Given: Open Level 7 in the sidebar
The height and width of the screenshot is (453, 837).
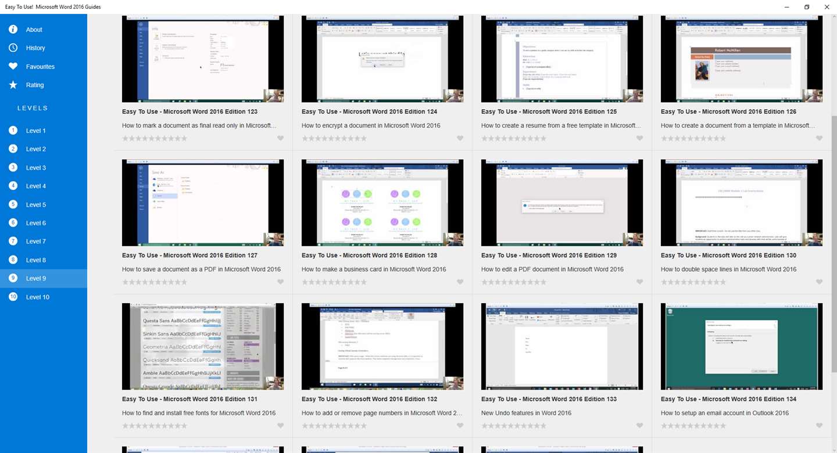Looking at the screenshot, I should coord(44,241).
